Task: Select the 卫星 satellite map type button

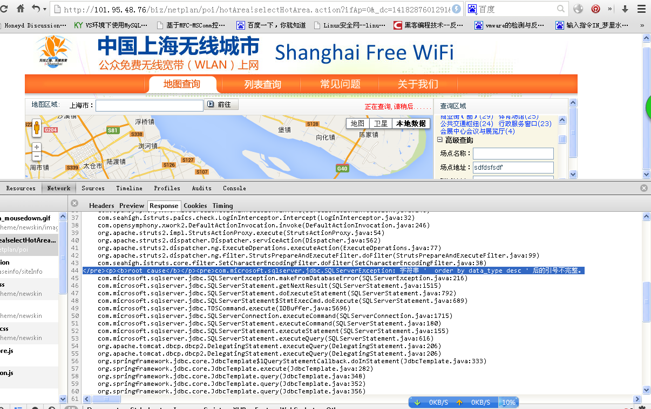Action: [x=381, y=123]
